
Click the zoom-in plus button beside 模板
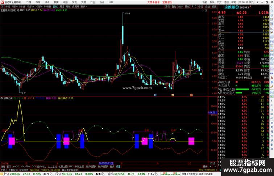coord(210,167)
